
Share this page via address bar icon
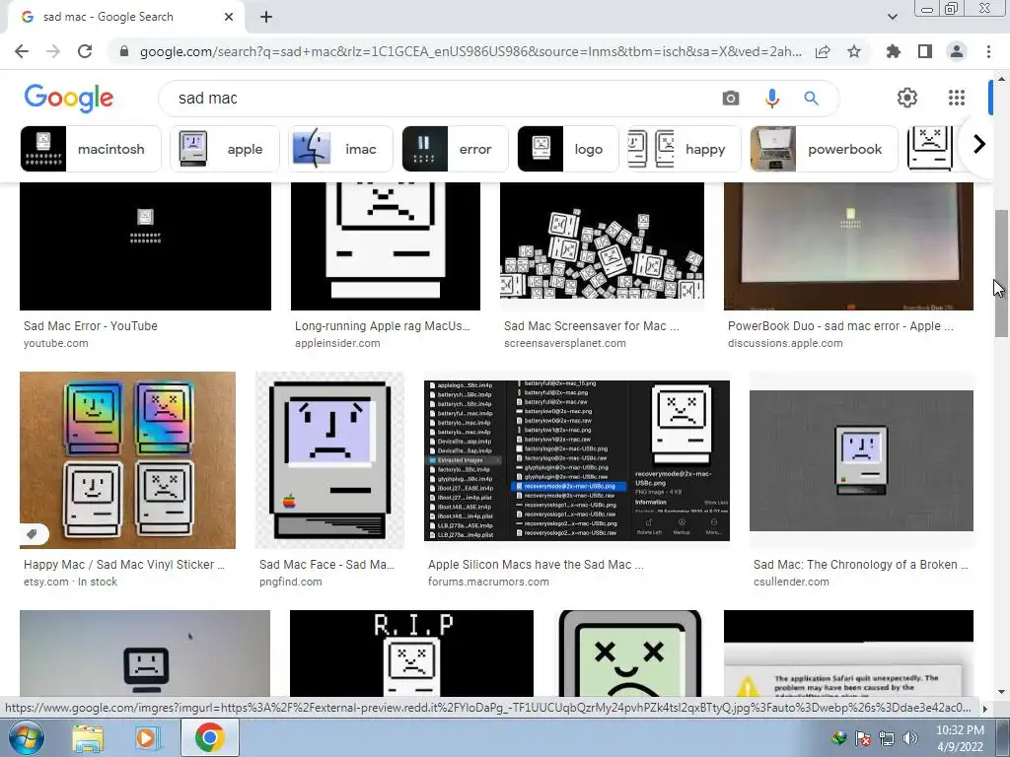point(823,51)
